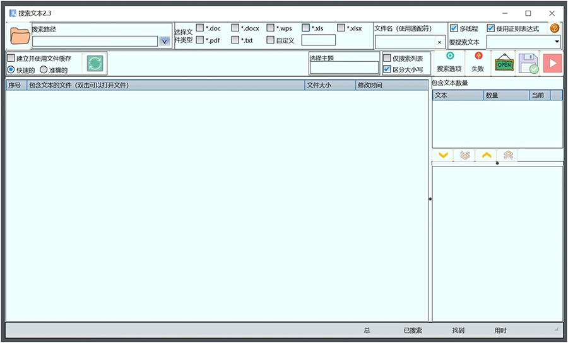Clear file name with the × button

click(440, 42)
